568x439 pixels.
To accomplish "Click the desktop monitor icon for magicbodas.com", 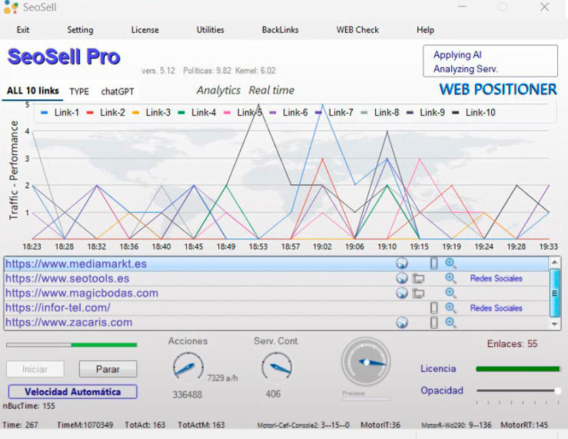I will [x=419, y=293].
